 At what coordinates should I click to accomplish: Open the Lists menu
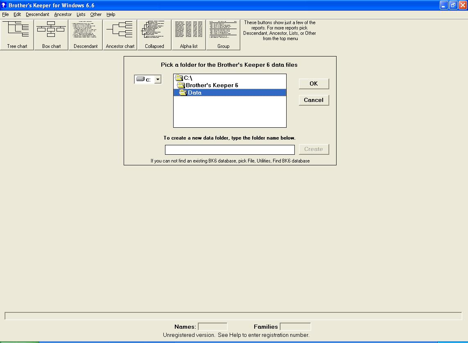[x=81, y=14]
